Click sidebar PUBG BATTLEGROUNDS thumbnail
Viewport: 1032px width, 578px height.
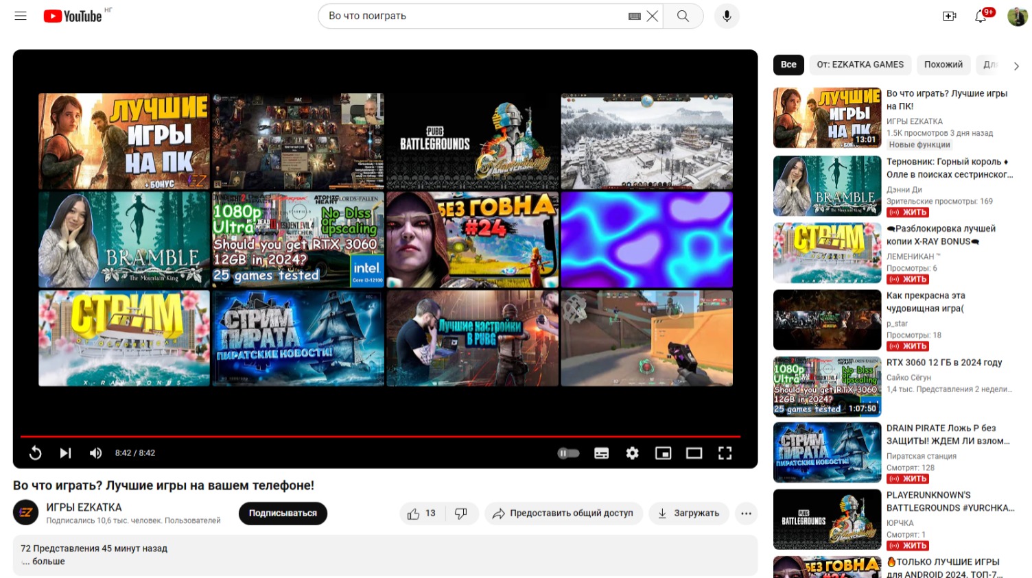[827, 519]
